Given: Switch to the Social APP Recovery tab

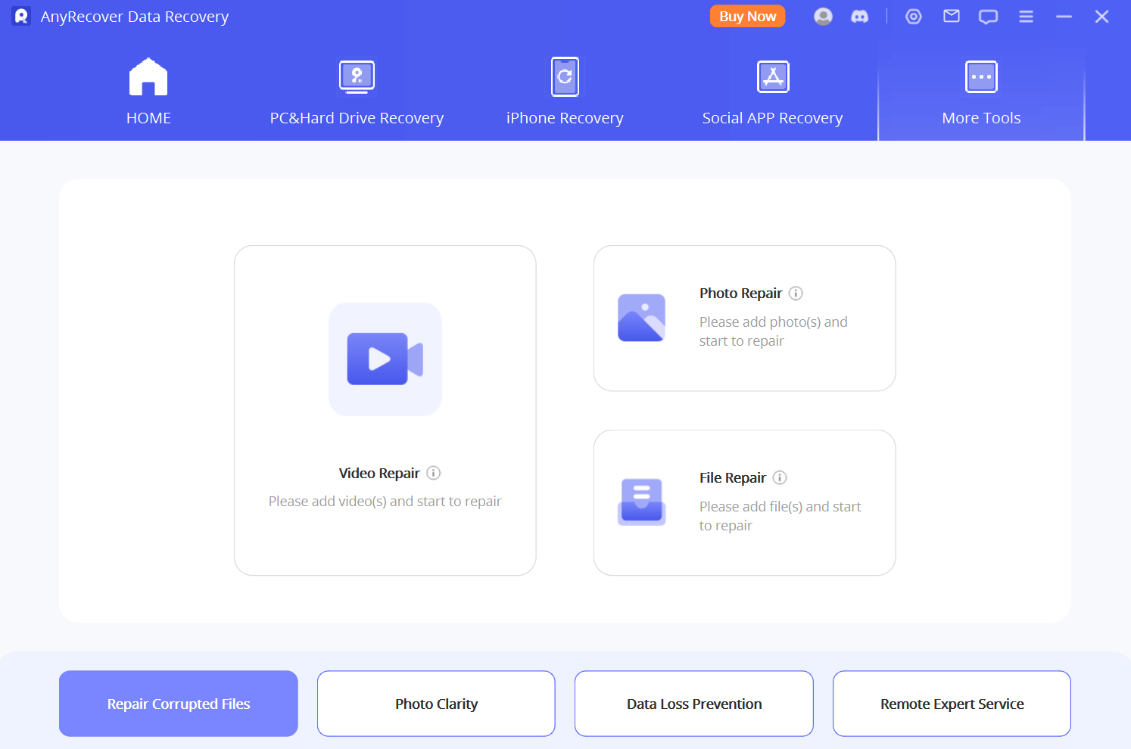Looking at the screenshot, I should pos(772,91).
